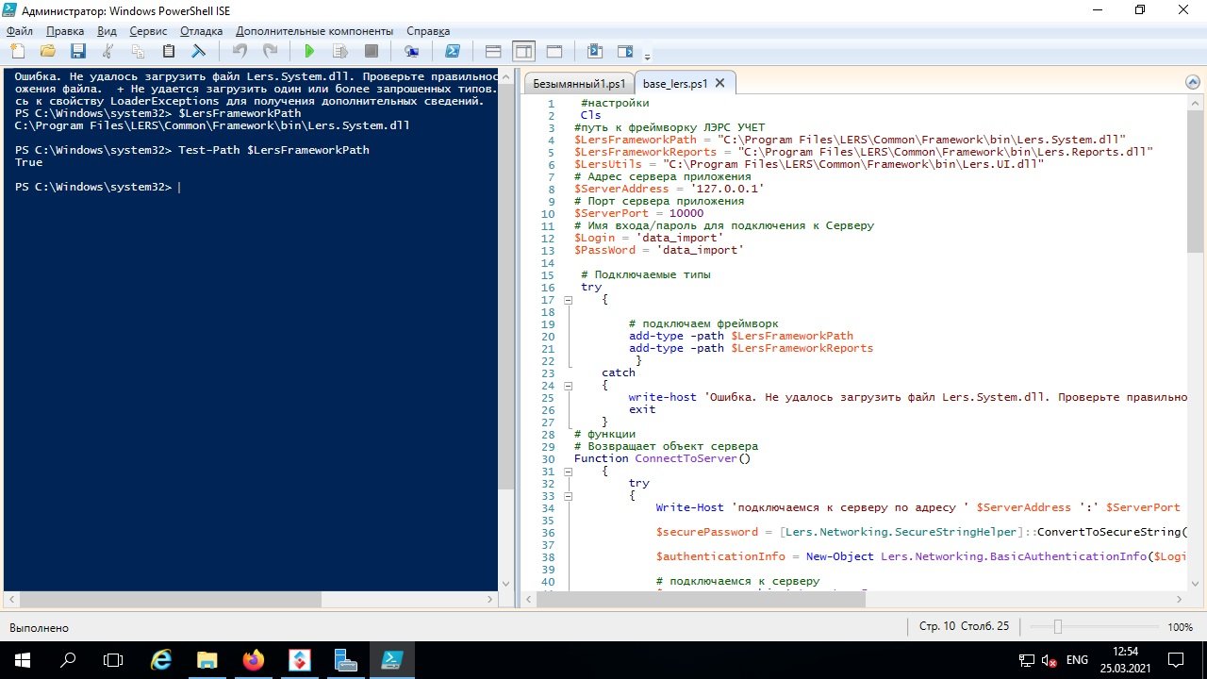The height and width of the screenshot is (679, 1207).
Task: Open a script file via folder icon
Action: 47,51
